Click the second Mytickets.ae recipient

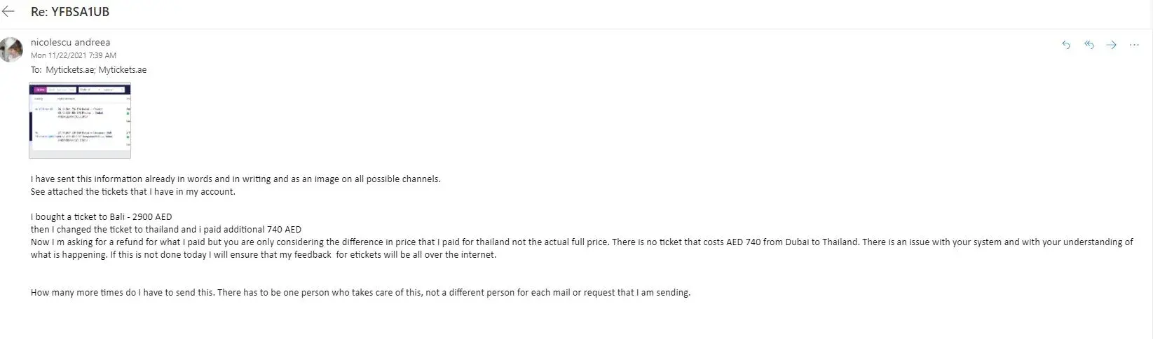pos(123,70)
